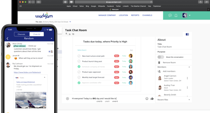Click Sort link in task list
This screenshot has width=210, height=113.
(x=131, y=50)
